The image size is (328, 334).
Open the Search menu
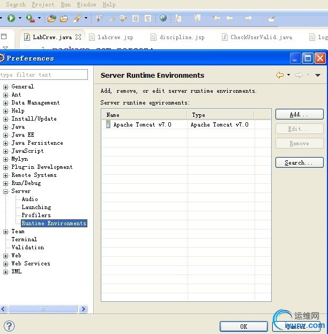16,4
